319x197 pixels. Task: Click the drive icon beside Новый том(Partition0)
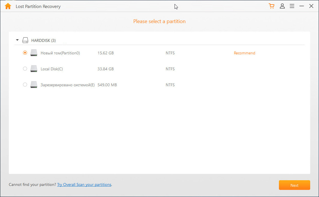pos(34,53)
